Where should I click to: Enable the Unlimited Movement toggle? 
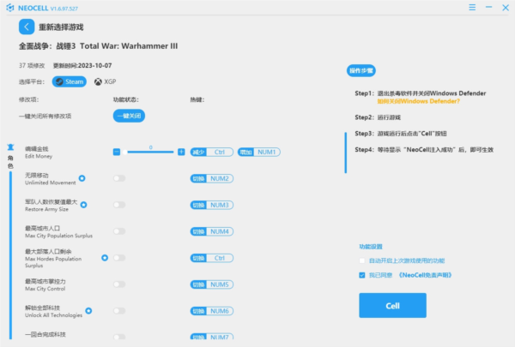pyautogui.click(x=118, y=178)
